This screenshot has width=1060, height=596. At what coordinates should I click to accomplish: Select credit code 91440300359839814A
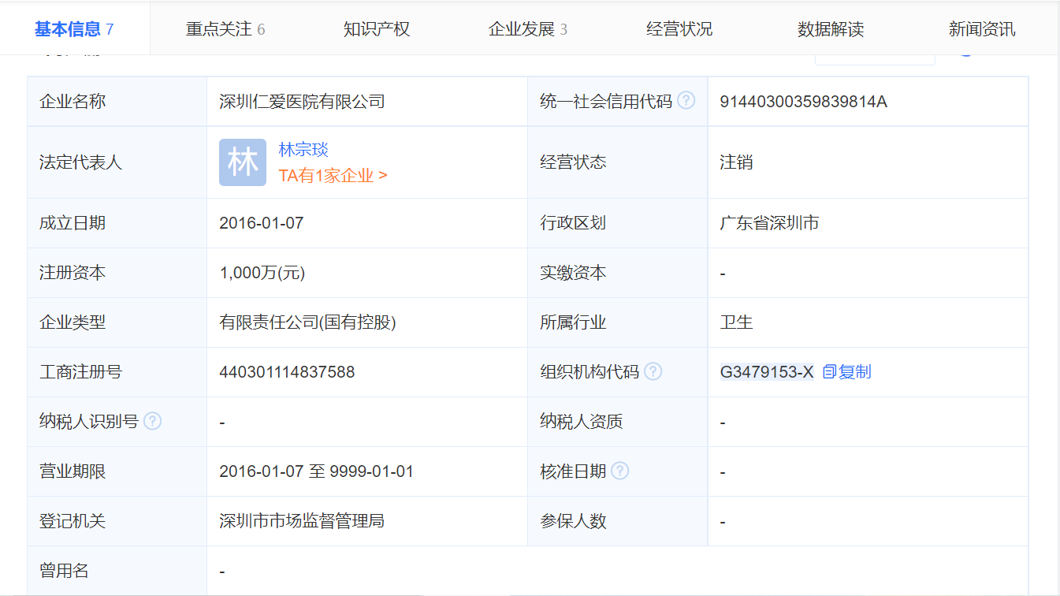tap(803, 101)
